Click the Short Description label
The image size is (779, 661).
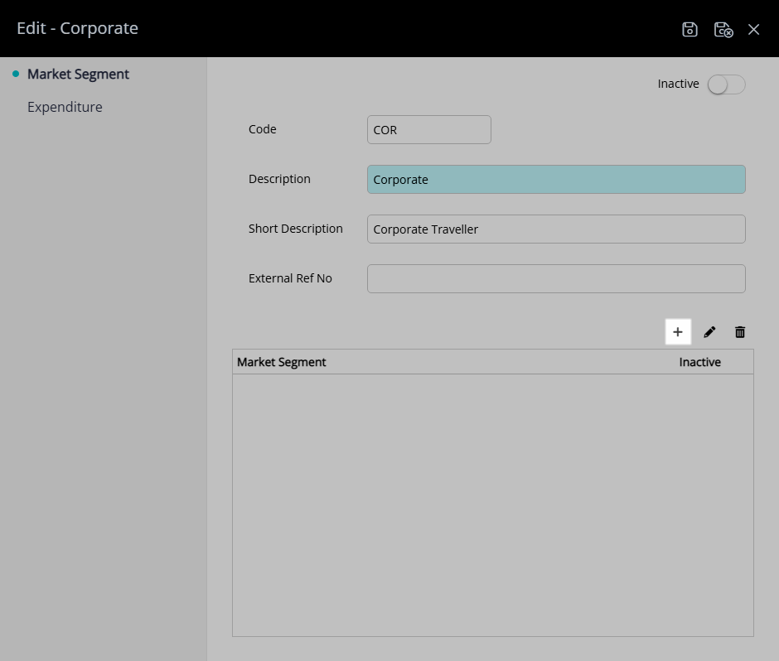click(296, 229)
